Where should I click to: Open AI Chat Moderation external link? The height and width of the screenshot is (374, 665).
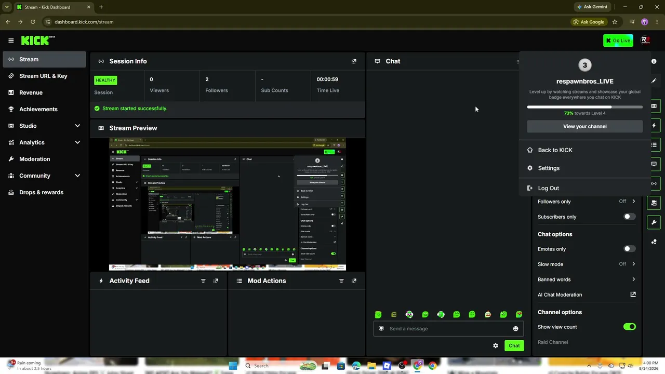click(633, 295)
